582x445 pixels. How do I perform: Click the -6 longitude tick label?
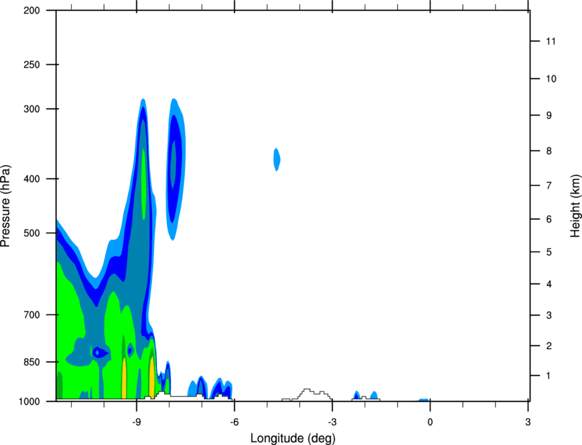coord(234,422)
